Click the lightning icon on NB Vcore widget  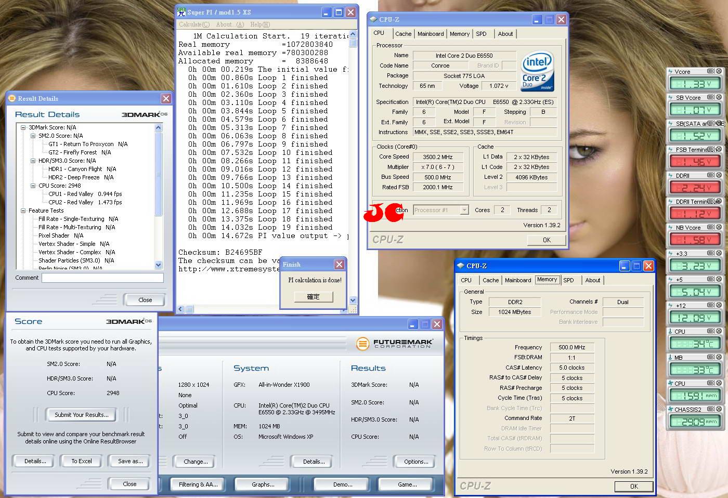pyautogui.click(x=671, y=227)
